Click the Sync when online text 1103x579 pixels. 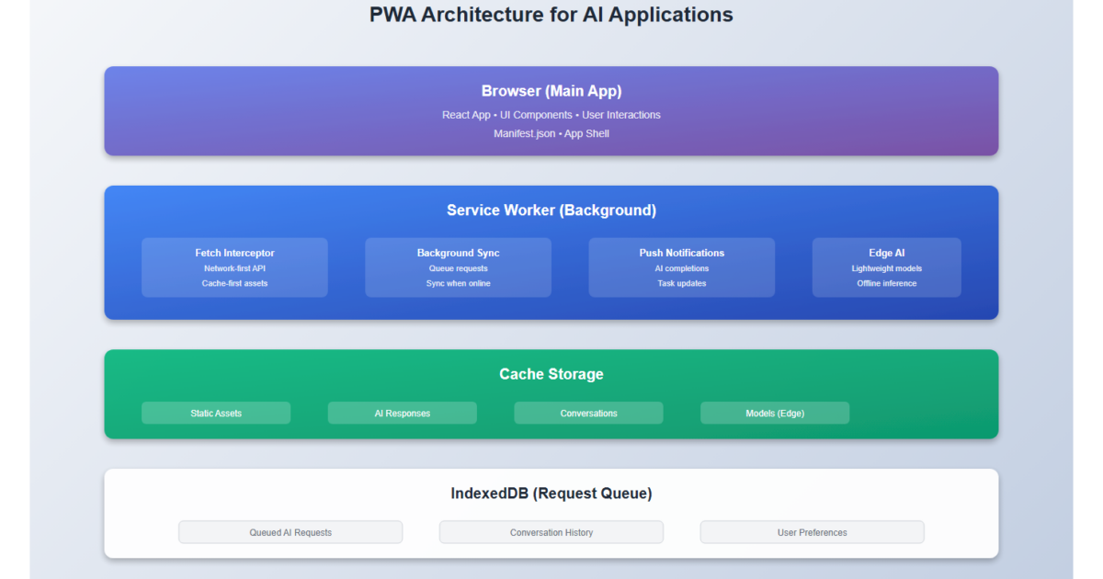click(x=459, y=283)
